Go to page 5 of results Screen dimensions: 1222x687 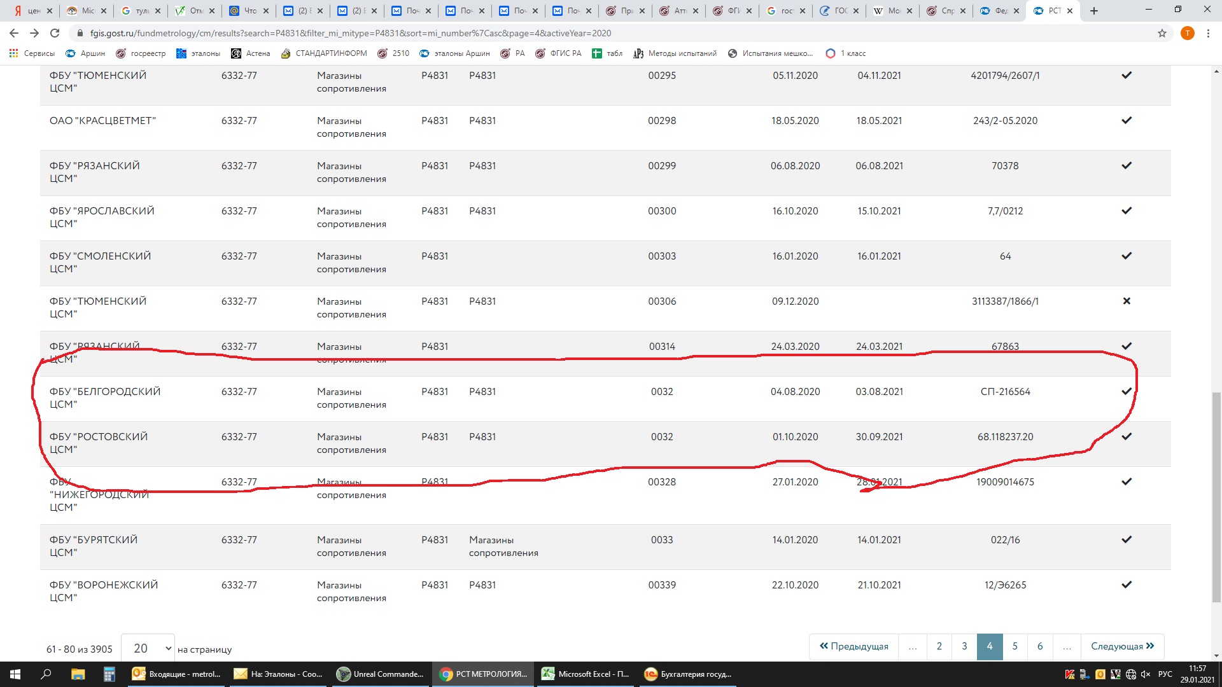pos(1015,646)
